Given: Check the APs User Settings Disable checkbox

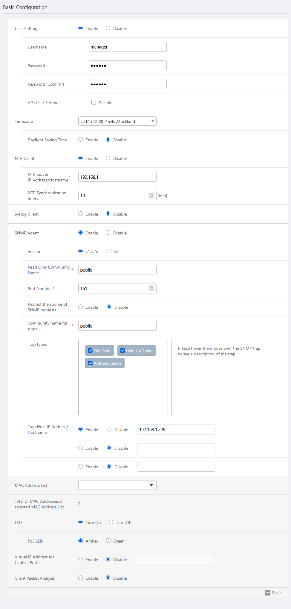Looking at the screenshot, I should [x=94, y=102].
